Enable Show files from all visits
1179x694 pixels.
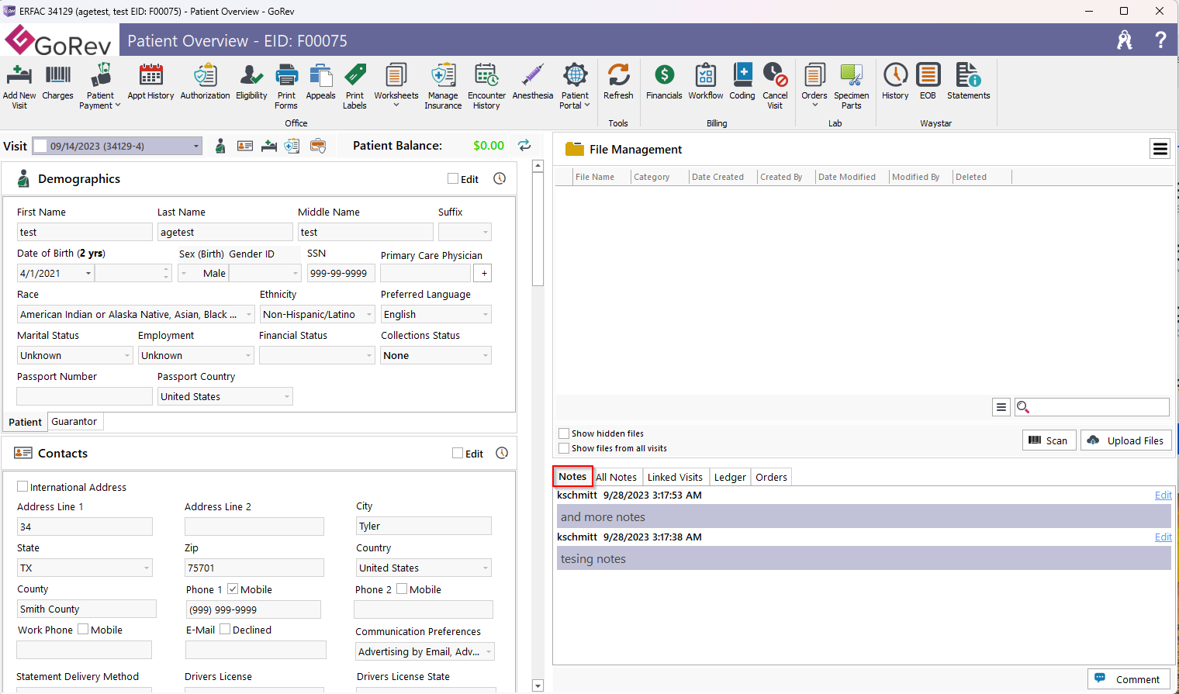[564, 448]
